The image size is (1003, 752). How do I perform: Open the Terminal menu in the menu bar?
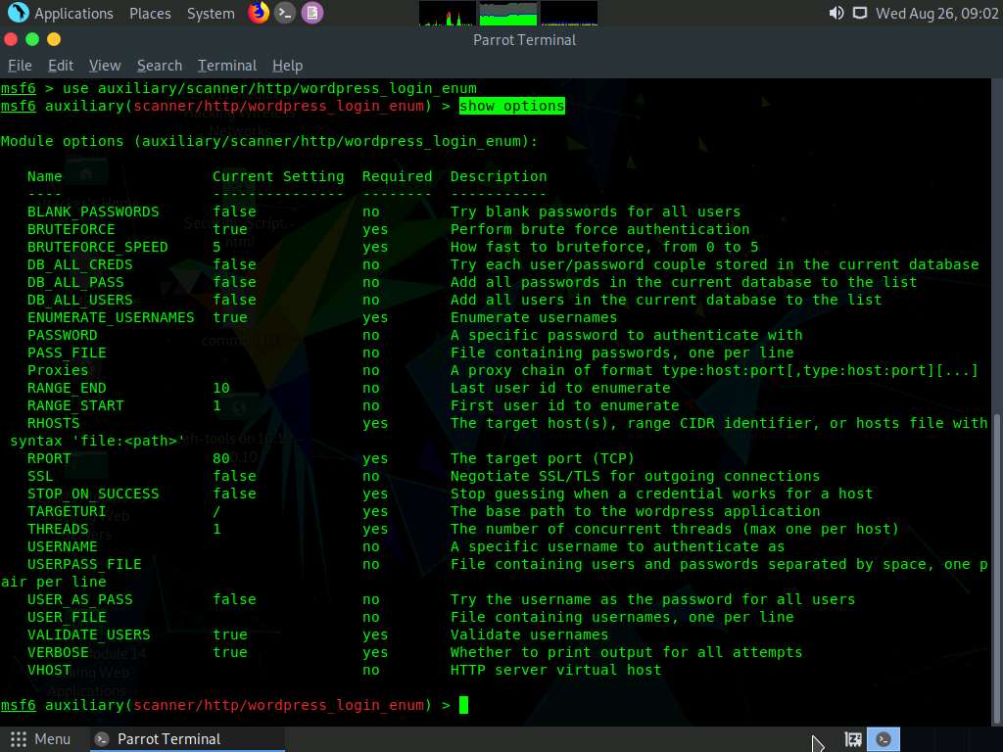pos(226,66)
